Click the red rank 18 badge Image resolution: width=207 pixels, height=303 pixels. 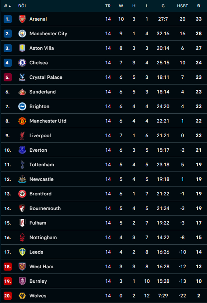click(x=8, y=267)
